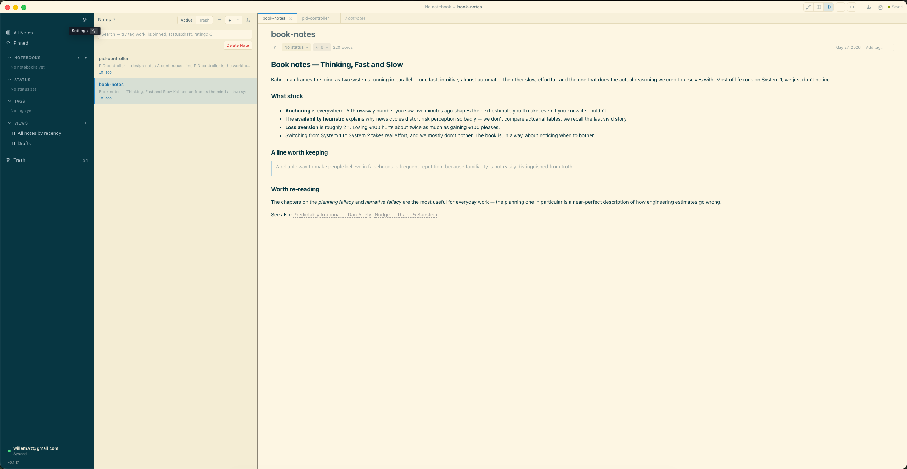
Task: Select the Trash filter toggle
Action: pos(204,20)
